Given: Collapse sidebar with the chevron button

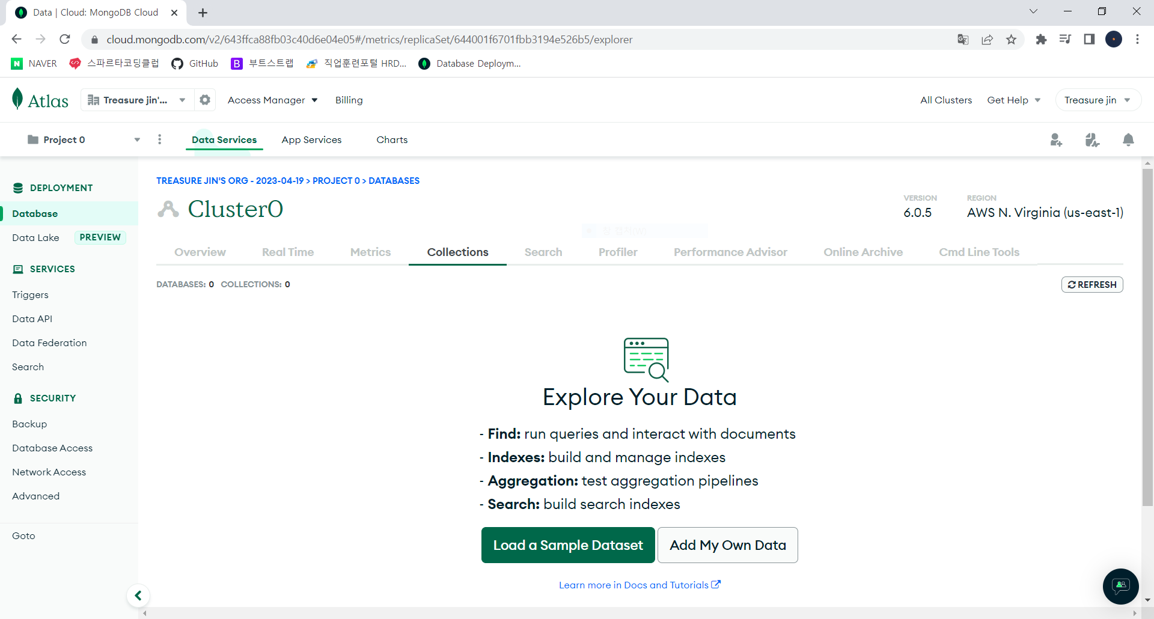Looking at the screenshot, I should [138, 596].
